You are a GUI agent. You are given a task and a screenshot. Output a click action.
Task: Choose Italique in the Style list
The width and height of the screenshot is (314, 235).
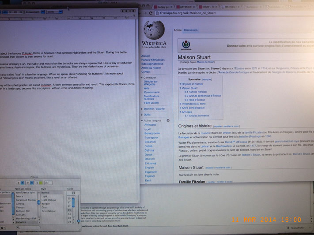click(45, 204)
